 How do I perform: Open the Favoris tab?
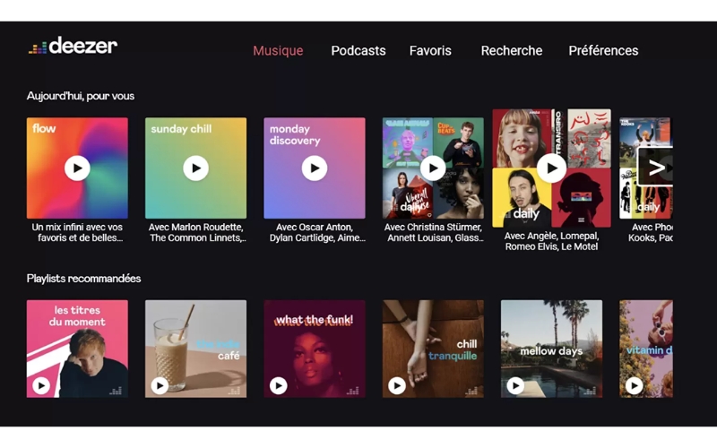click(430, 51)
